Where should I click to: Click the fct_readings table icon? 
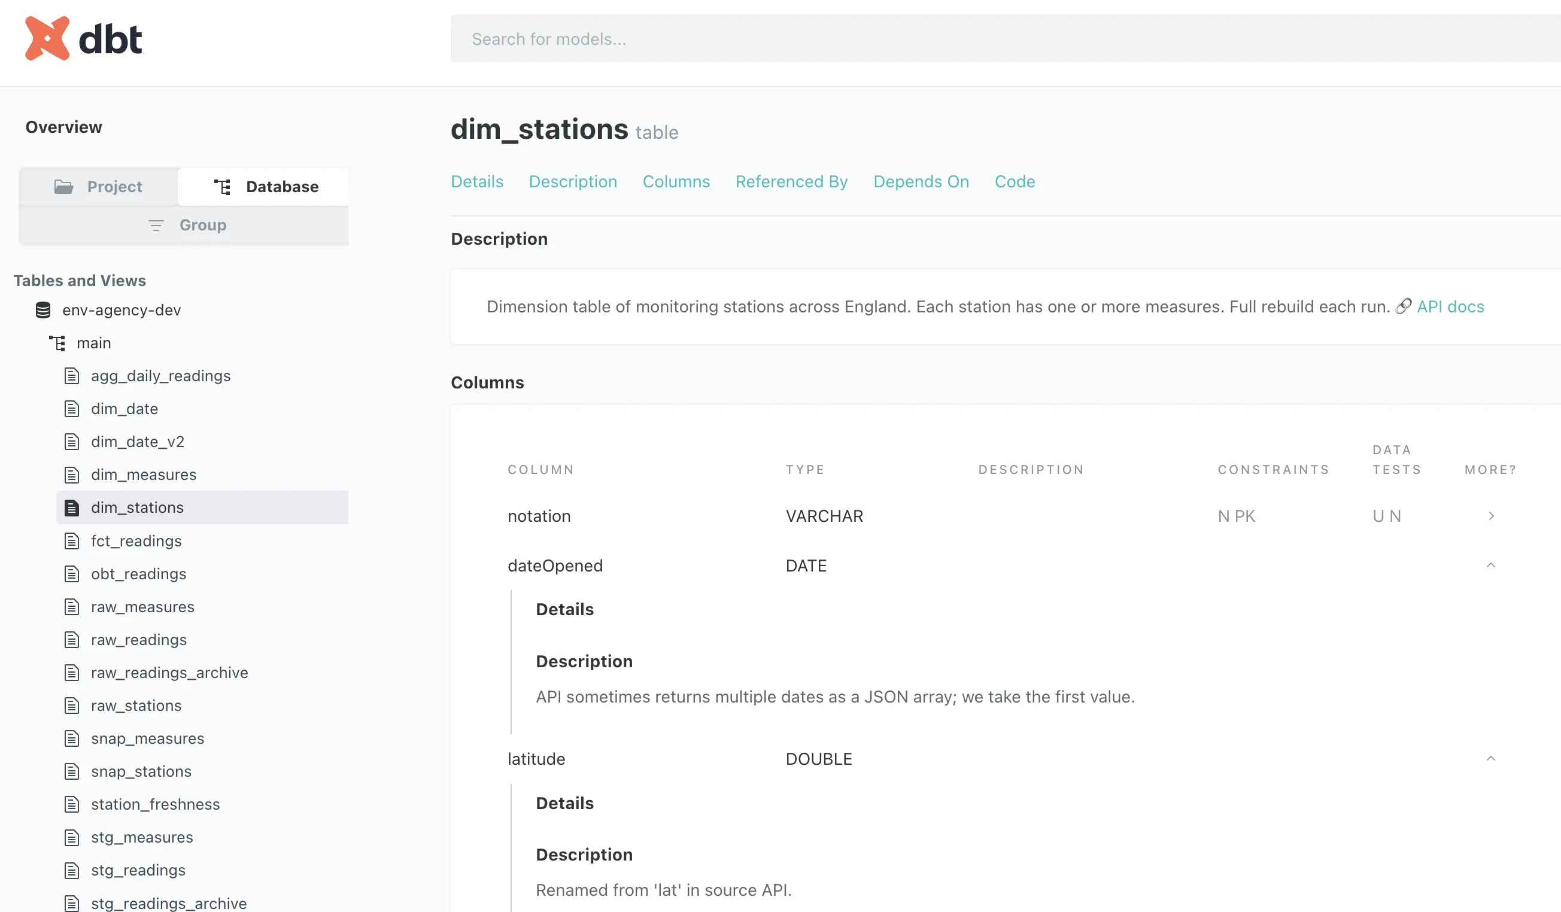pyautogui.click(x=72, y=541)
